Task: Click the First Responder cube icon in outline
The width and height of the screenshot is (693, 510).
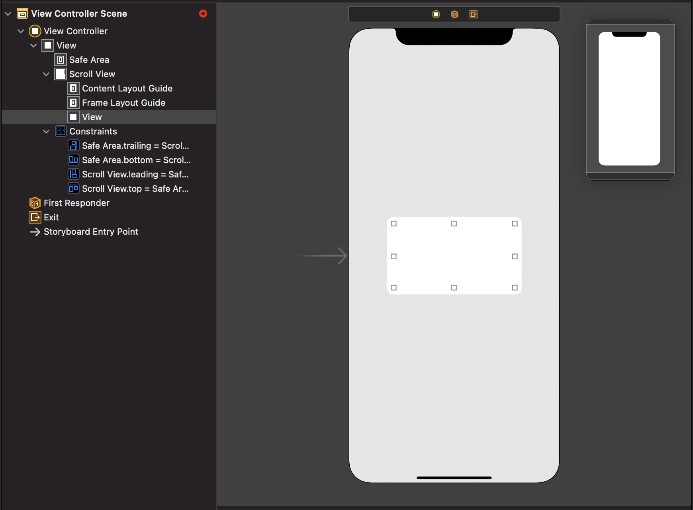Action: click(x=35, y=203)
